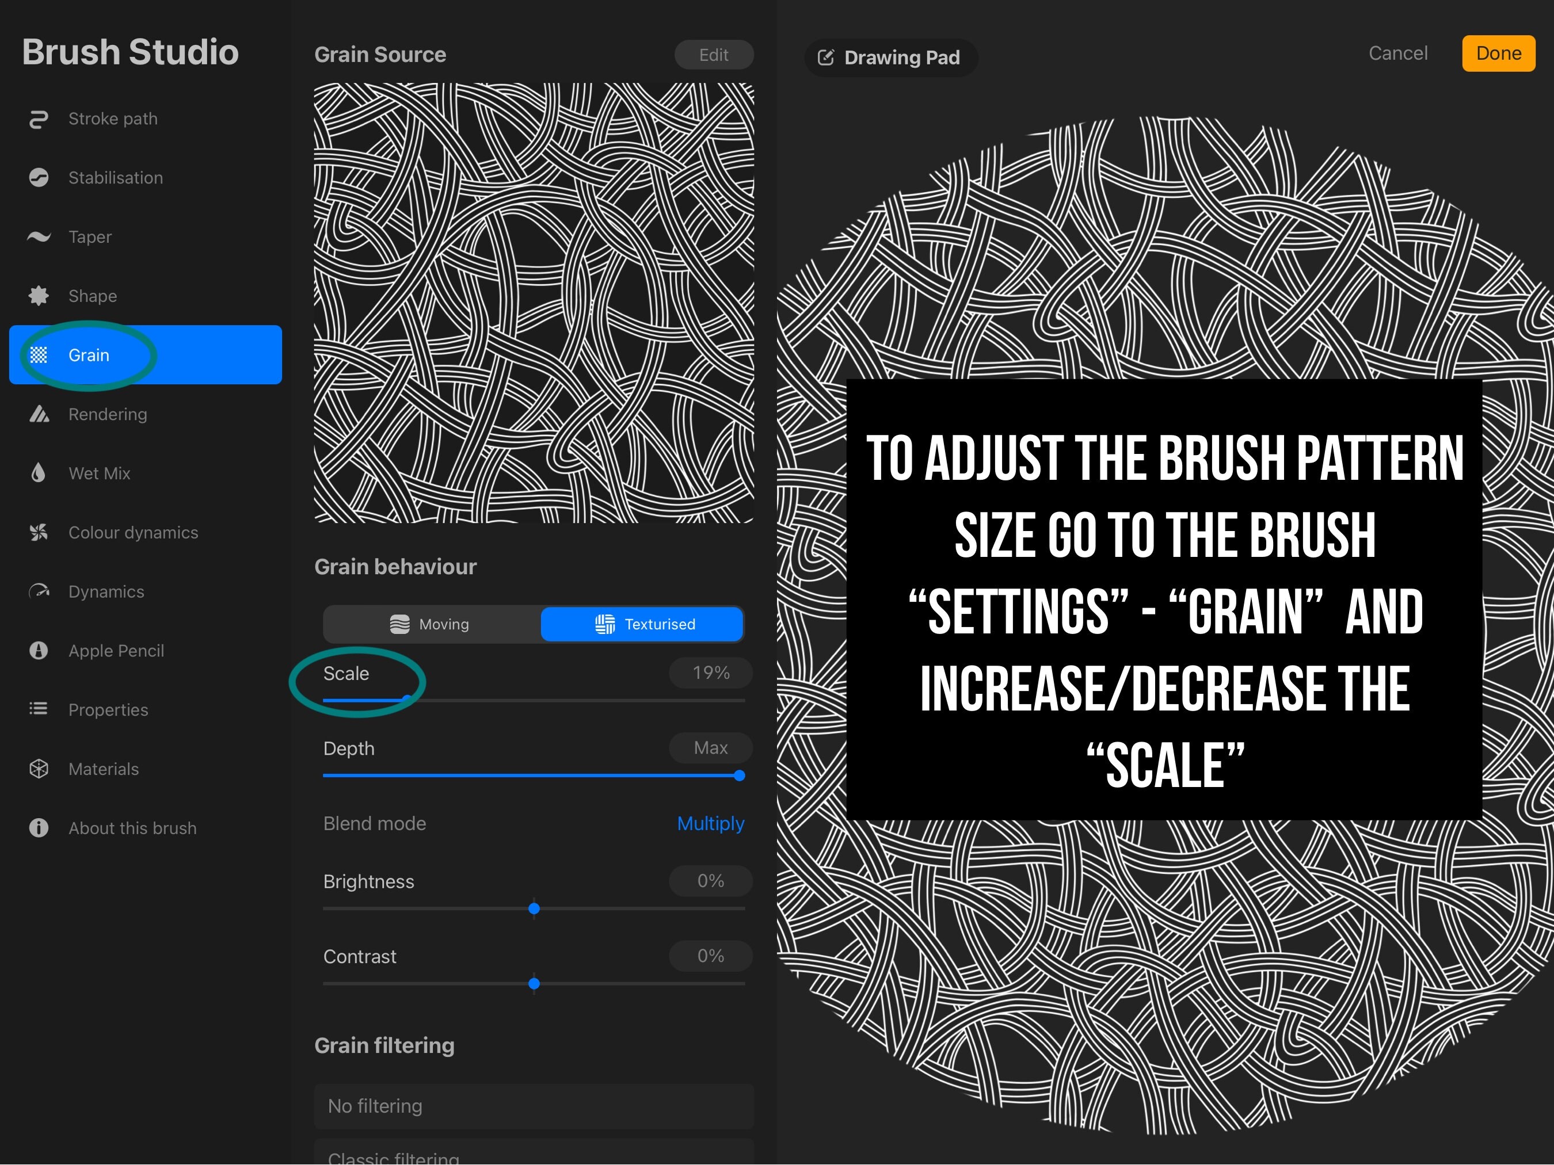Click the Apple Pencil icon
This screenshot has width=1554, height=1165.
[39, 650]
